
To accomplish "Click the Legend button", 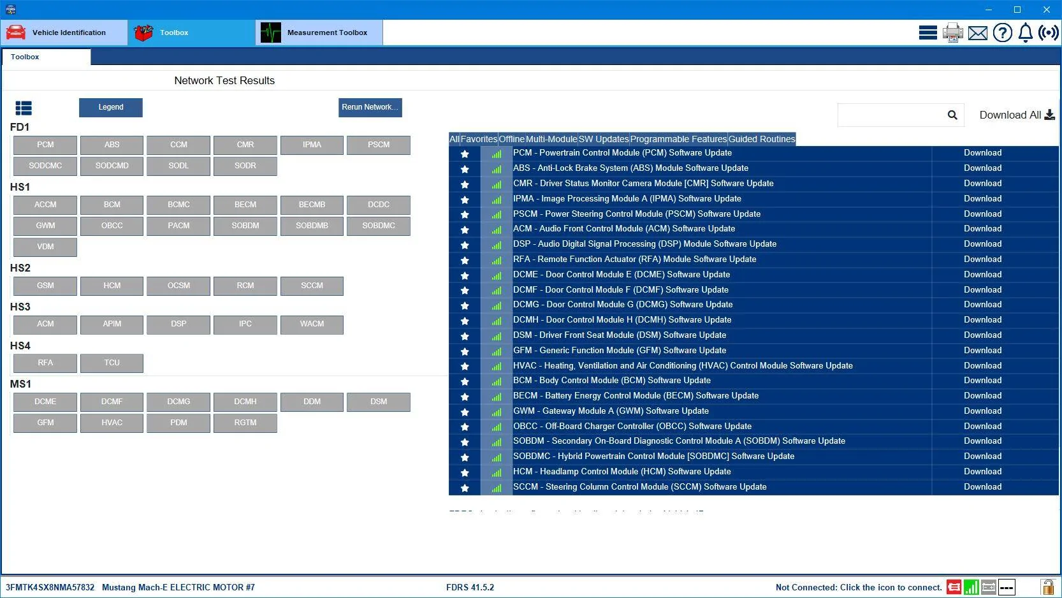I will [x=111, y=107].
